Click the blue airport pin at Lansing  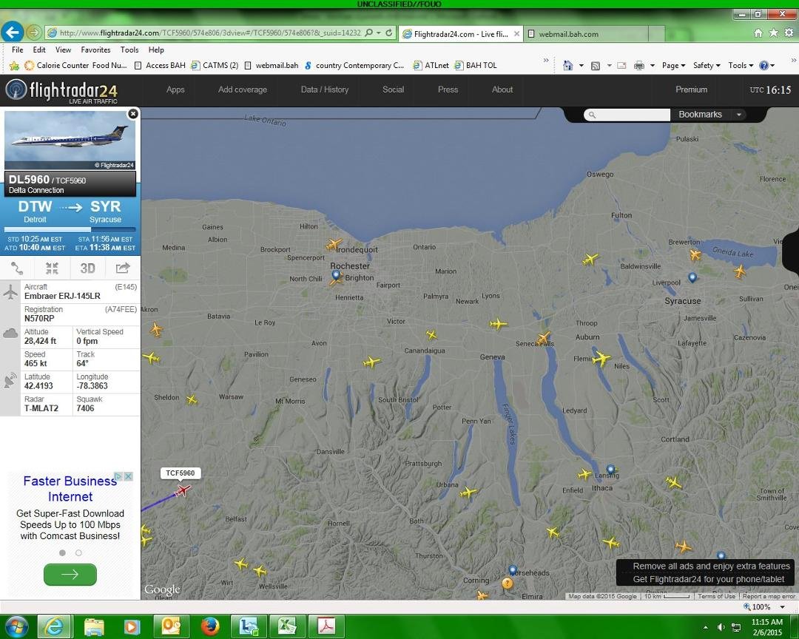point(610,470)
